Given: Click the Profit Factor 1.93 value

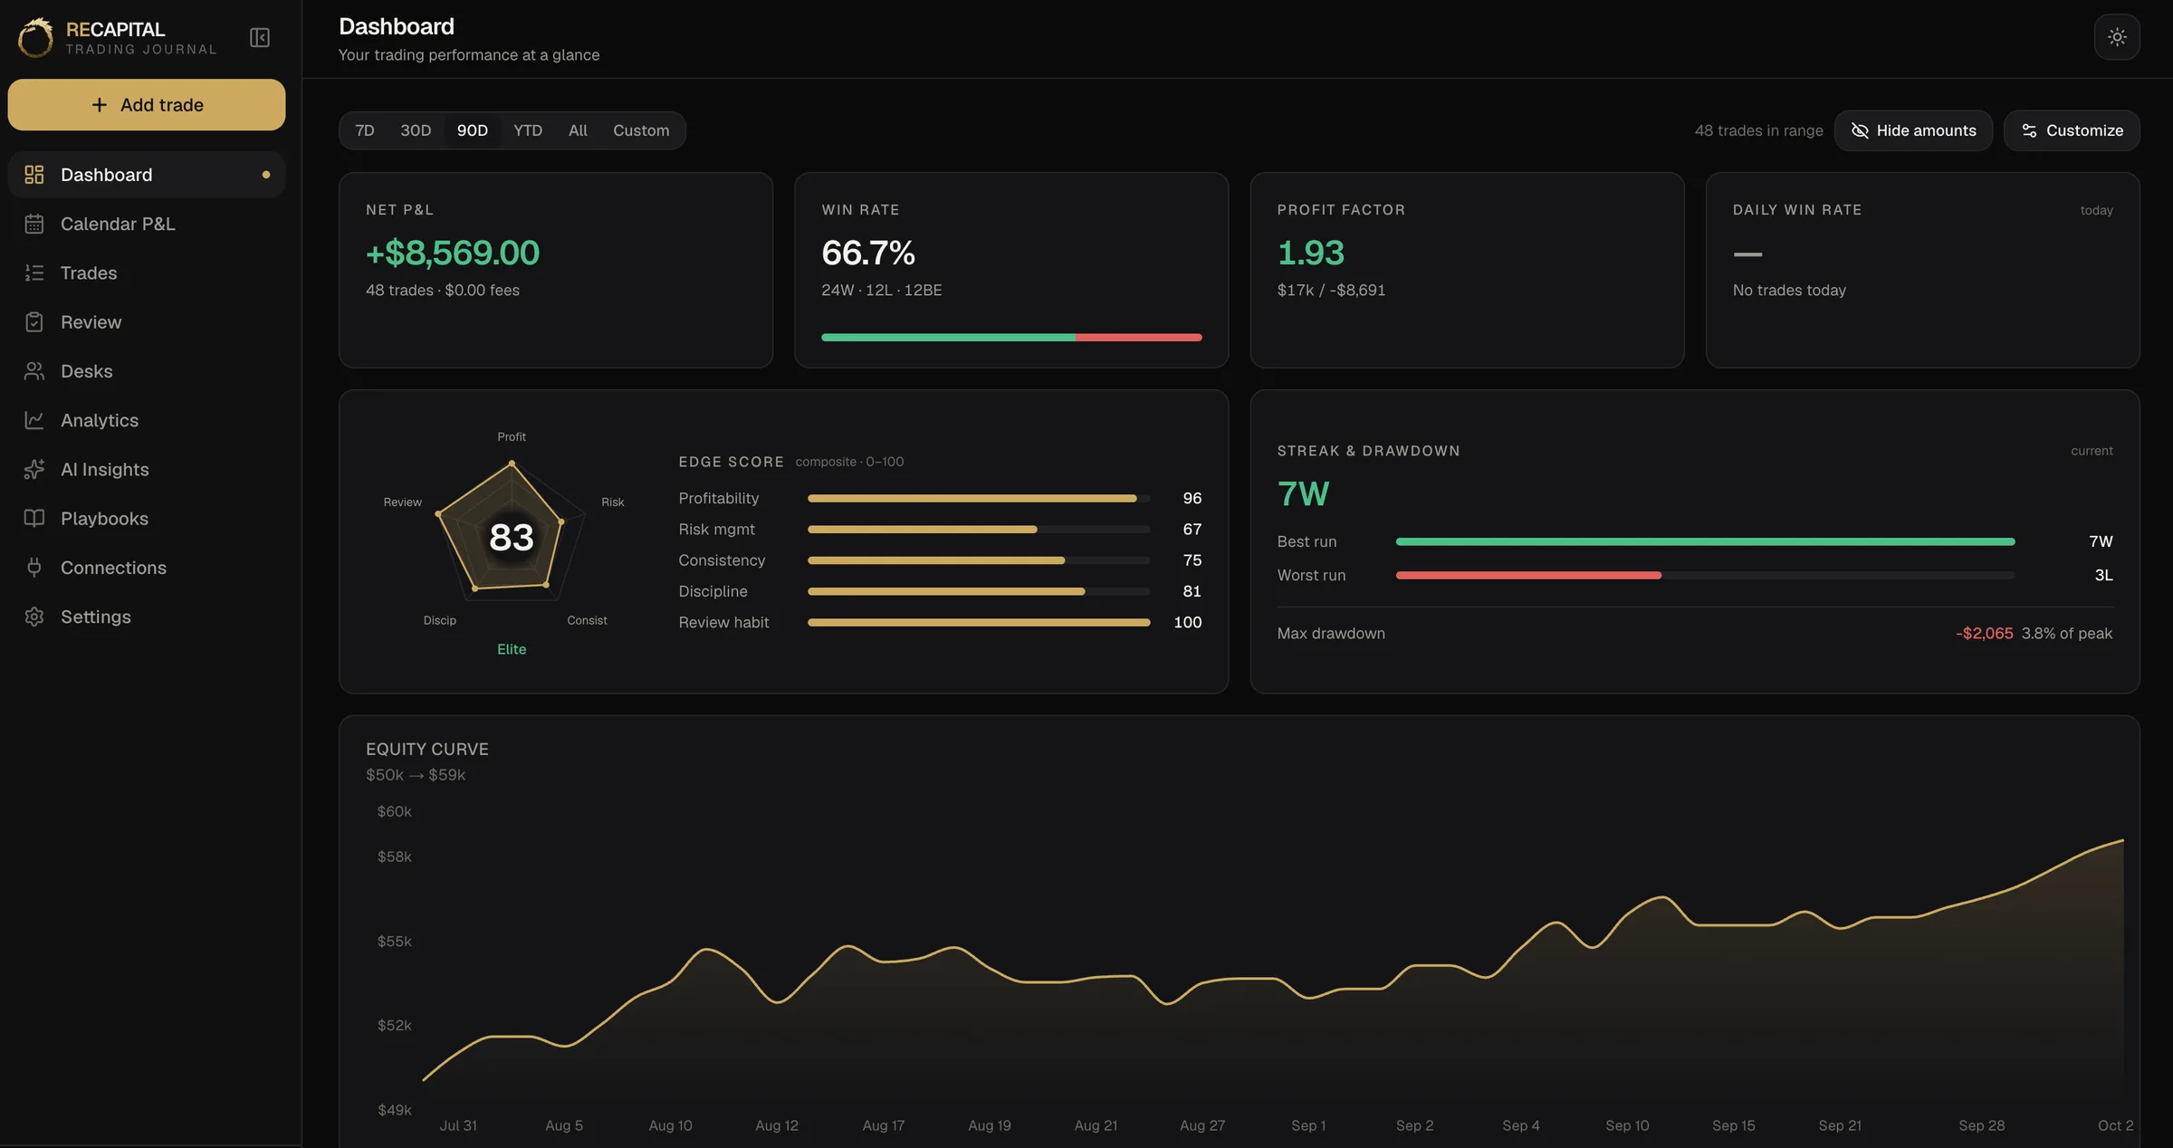Looking at the screenshot, I should pos(1310,253).
